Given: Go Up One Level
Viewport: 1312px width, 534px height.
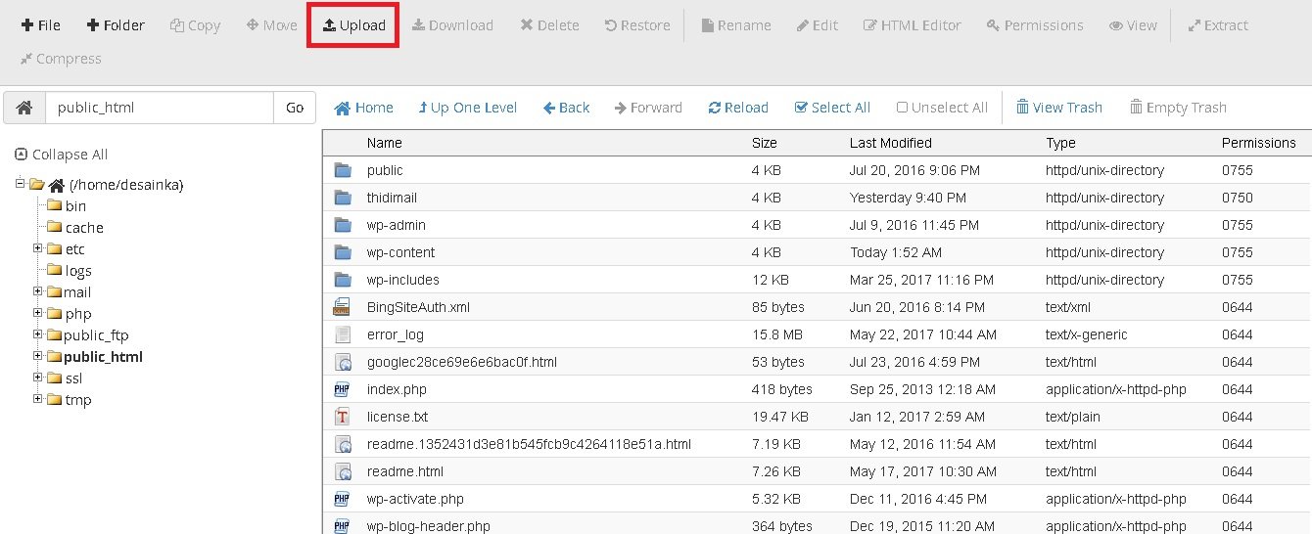Looking at the screenshot, I should tap(467, 108).
